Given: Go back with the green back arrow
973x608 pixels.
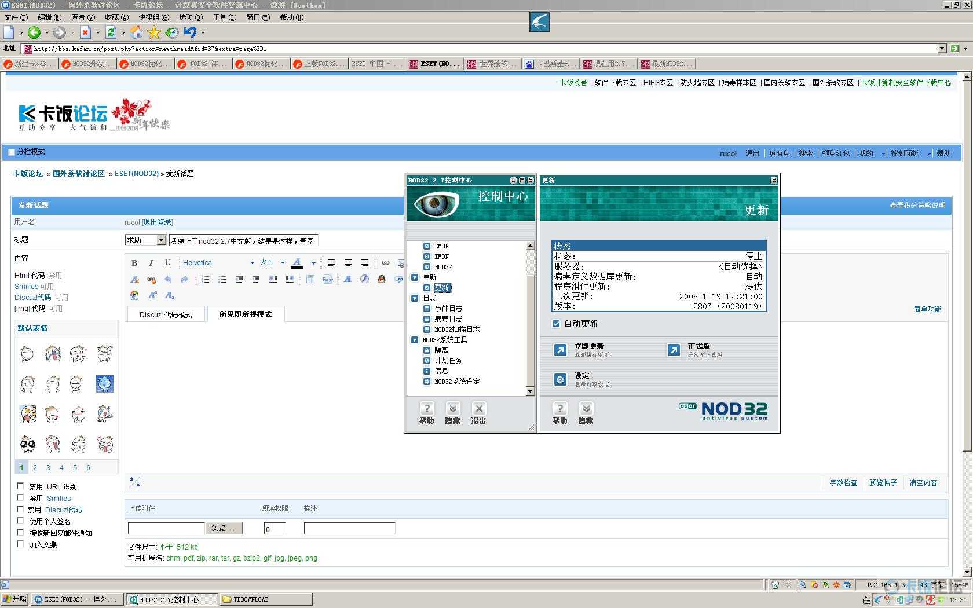Looking at the screenshot, I should coord(34,32).
